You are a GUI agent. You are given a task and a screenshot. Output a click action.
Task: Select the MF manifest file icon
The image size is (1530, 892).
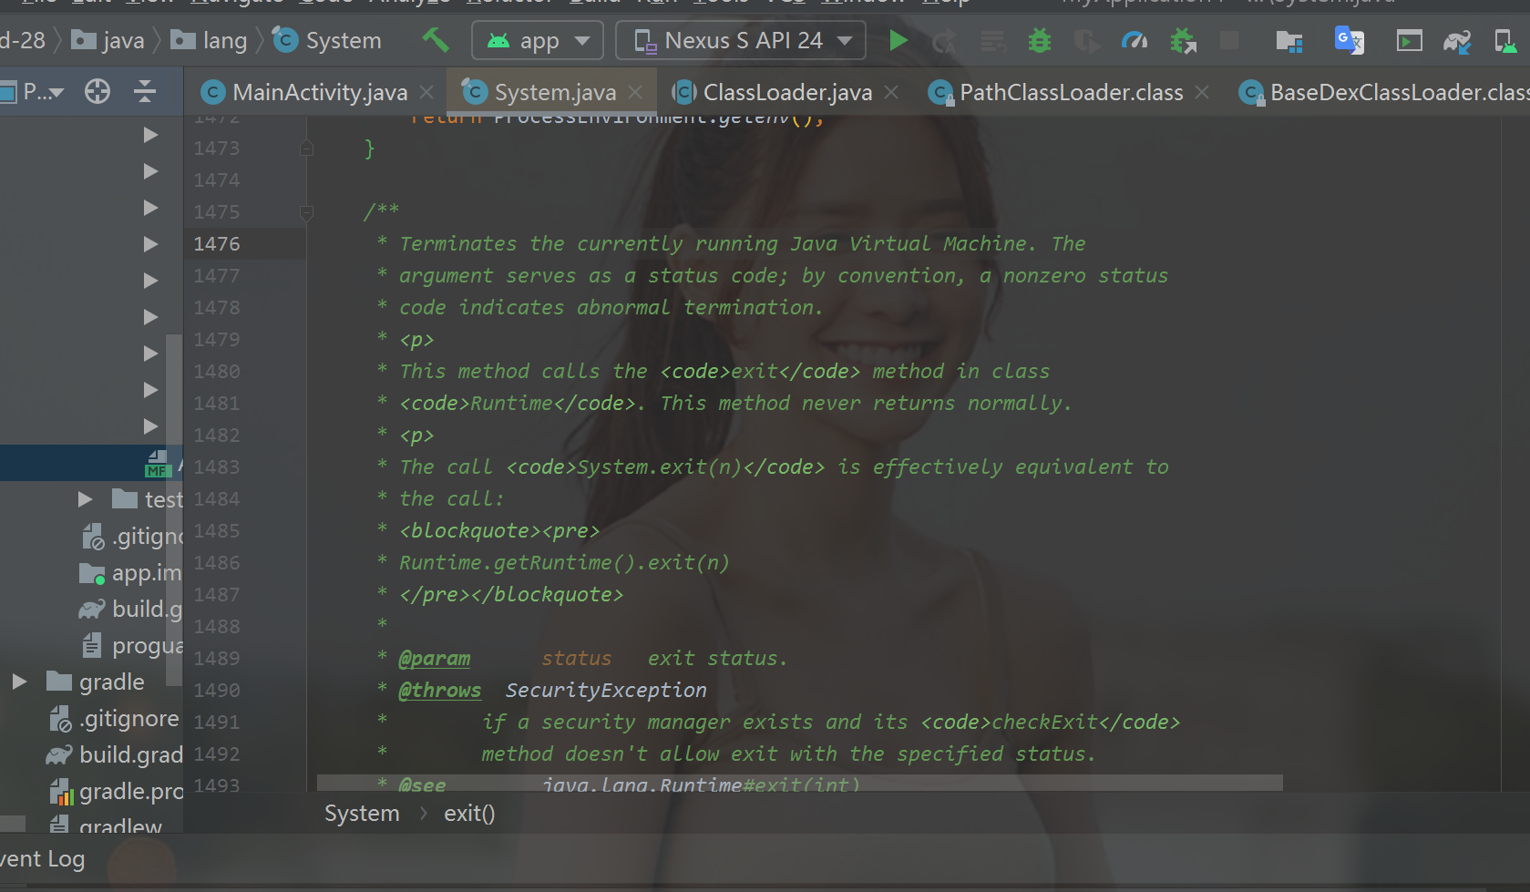tap(158, 463)
